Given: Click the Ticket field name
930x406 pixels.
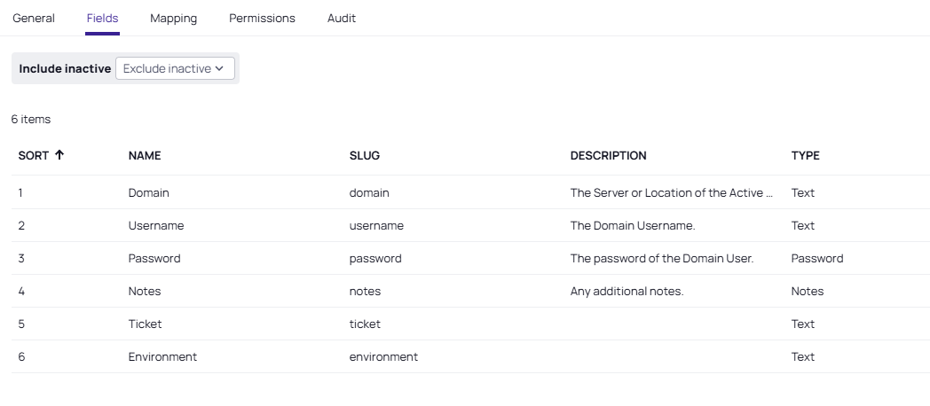Looking at the screenshot, I should (x=146, y=324).
